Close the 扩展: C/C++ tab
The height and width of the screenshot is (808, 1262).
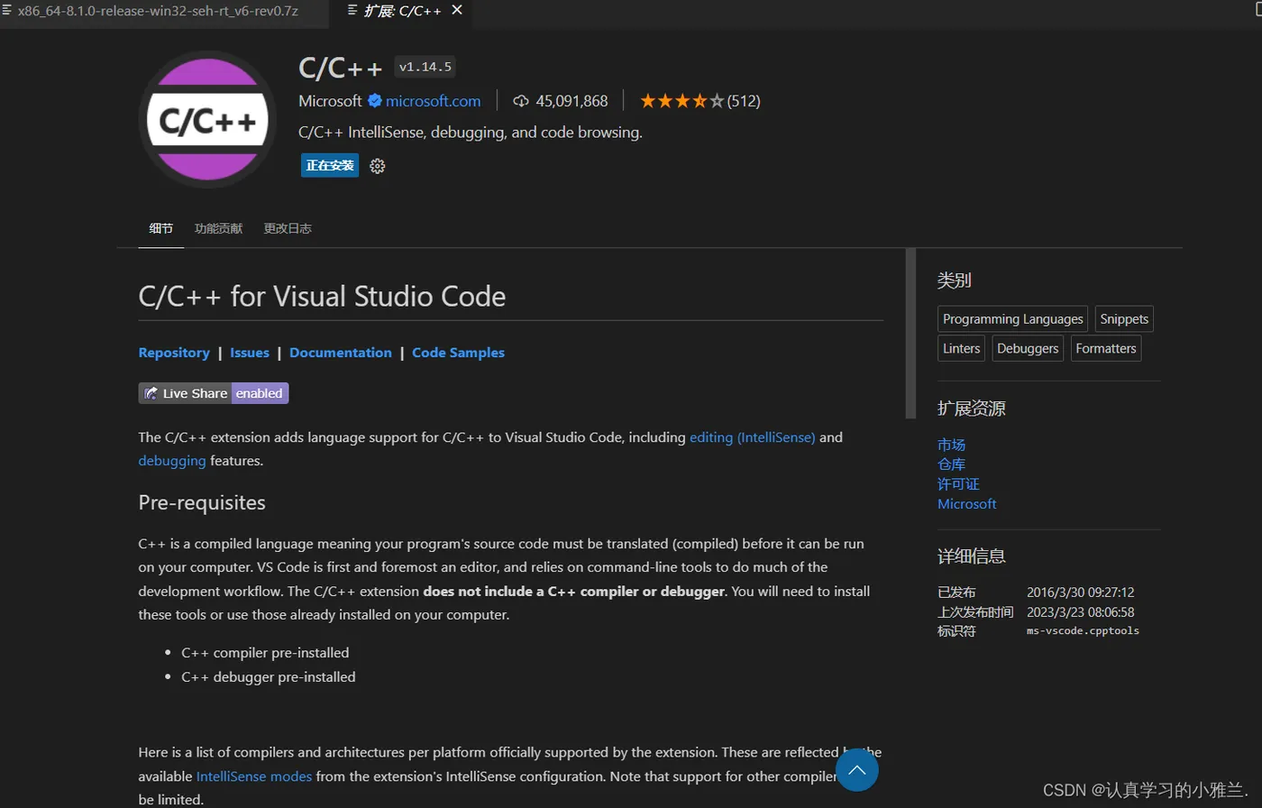click(457, 11)
